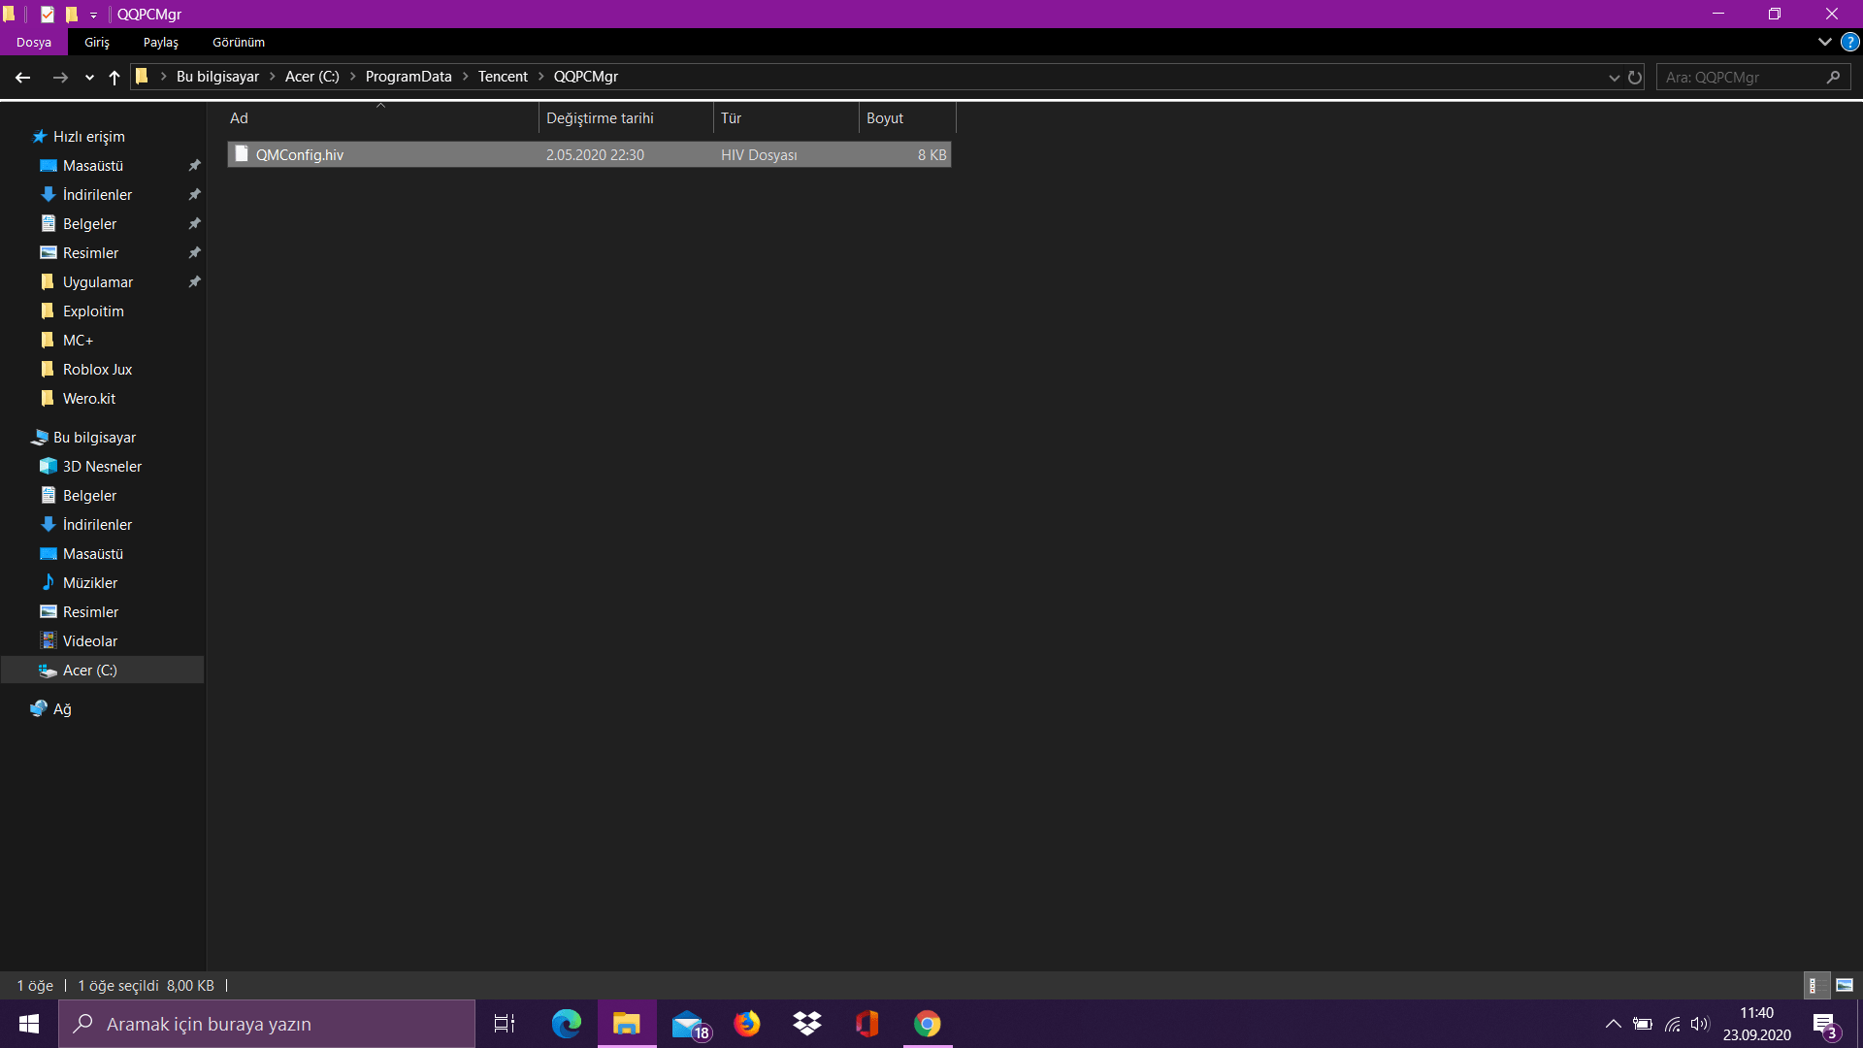The width and height of the screenshot is (1863, 1048).
Task: Open the Uygulamar folder in sidebar
Action: pyautogui.click(x=98, y=282)
